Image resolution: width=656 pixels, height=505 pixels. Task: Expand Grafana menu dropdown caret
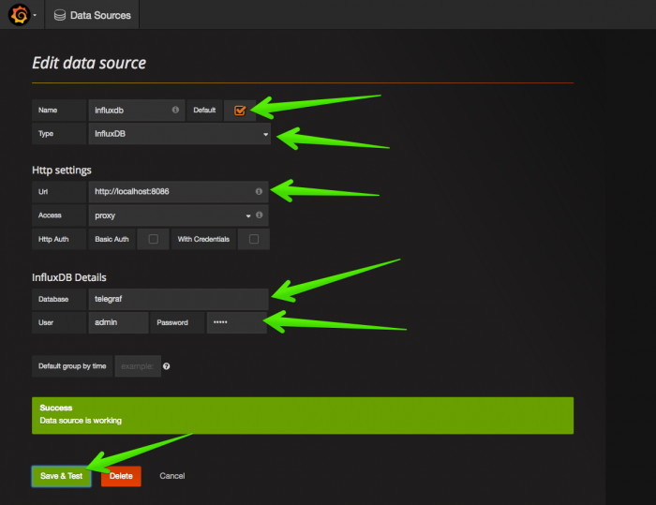coord(35,16)
